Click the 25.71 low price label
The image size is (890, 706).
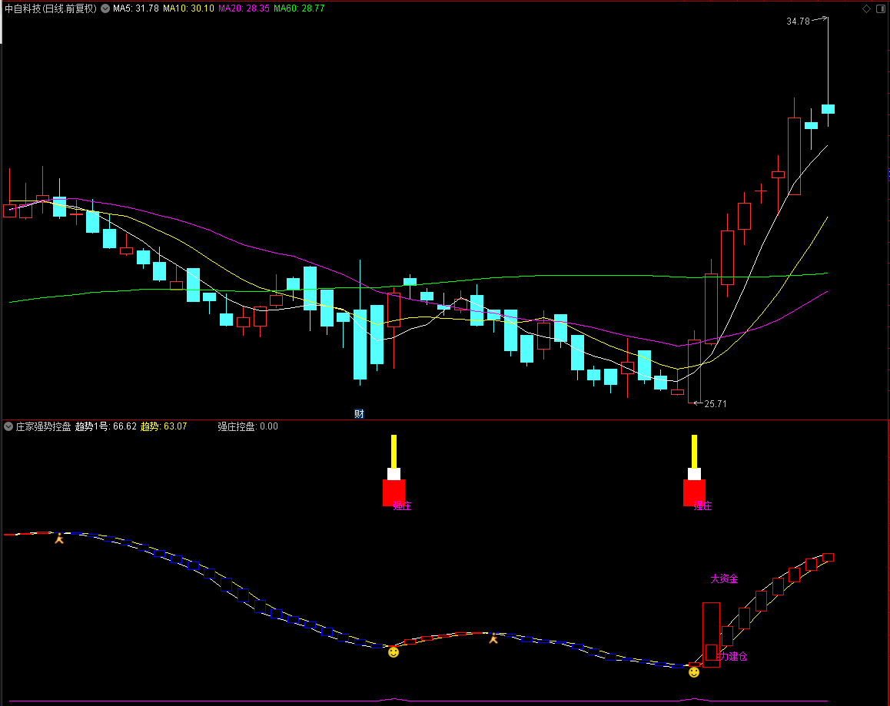point(716,404)
